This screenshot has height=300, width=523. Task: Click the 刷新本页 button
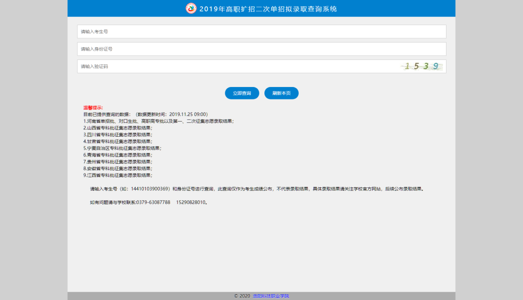coord(281,93)
